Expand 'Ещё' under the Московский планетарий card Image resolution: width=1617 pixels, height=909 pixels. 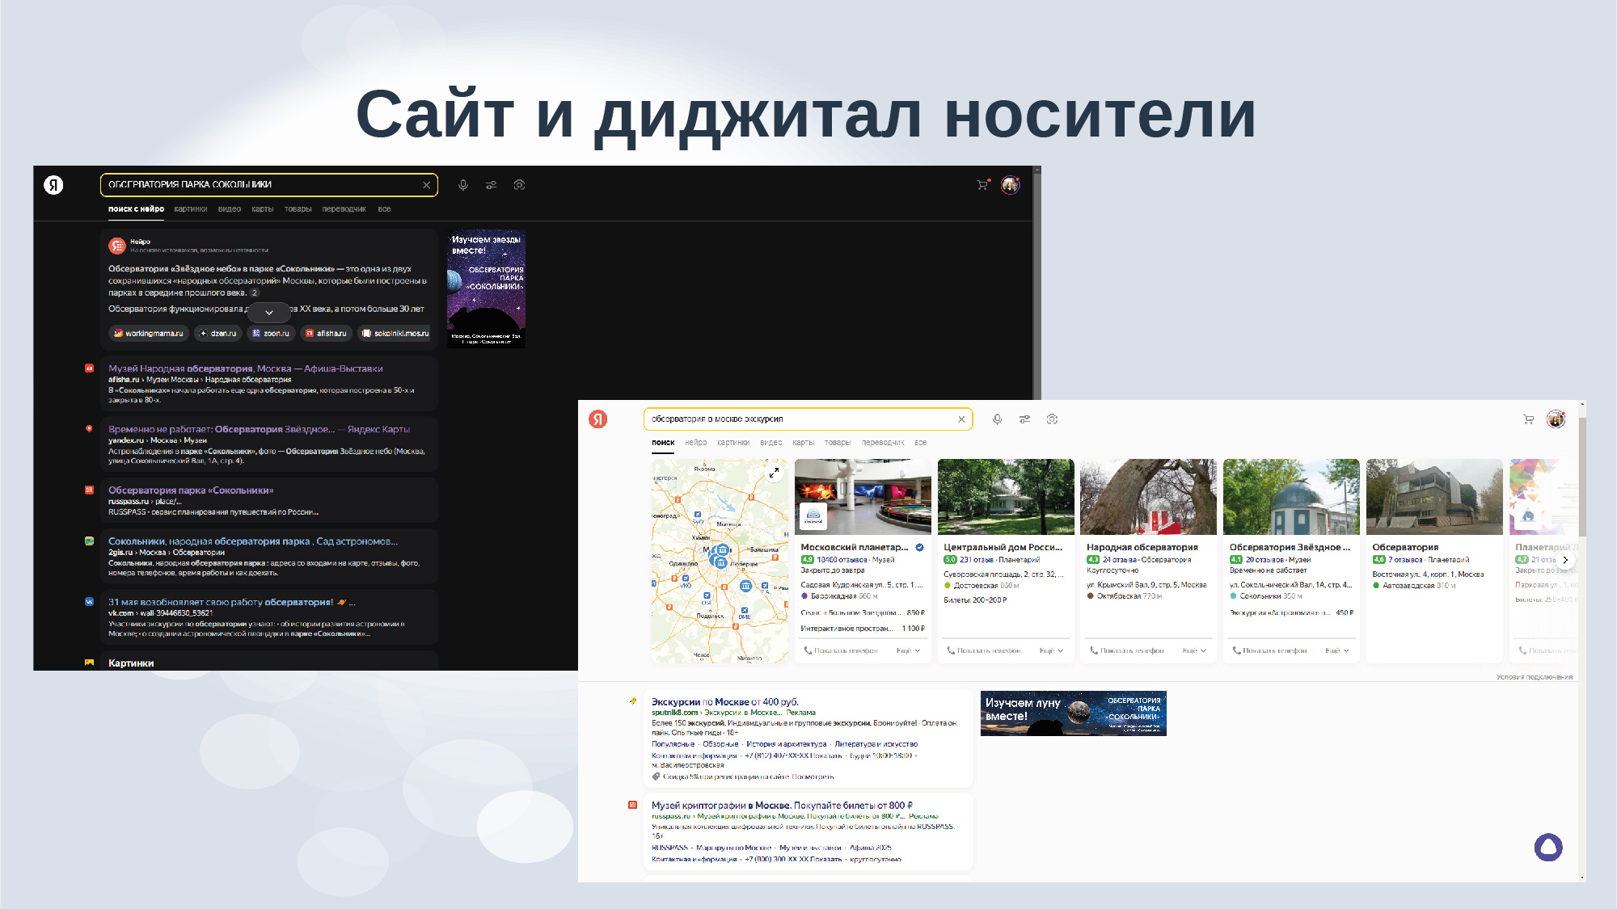tap(908, 650)
